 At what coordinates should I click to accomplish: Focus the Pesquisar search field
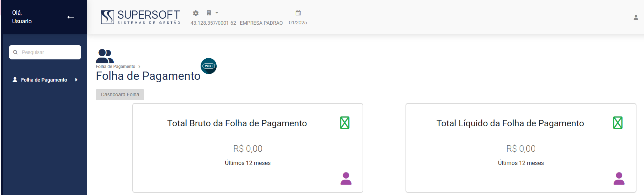tap(49, 52)
